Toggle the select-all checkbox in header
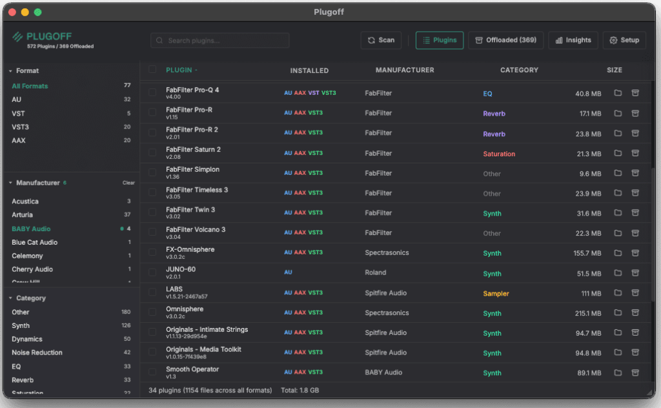Screen dimensions: 661x408 (x=152, y=70)
